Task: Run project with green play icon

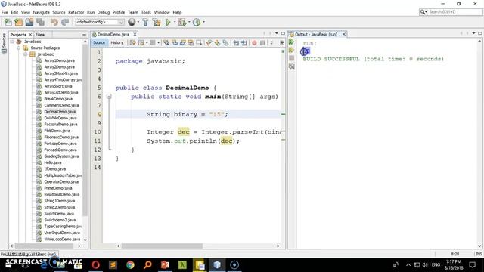Action: point(168,22)
